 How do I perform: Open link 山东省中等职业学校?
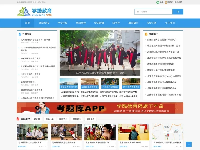[x=128, y=92]
